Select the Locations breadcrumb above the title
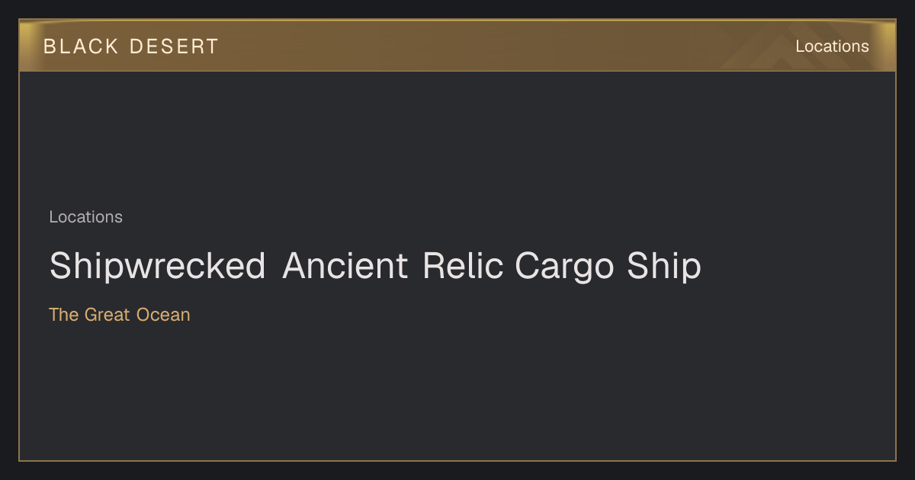The height and width of the screenshot is (480, 915). pos(85,217)
